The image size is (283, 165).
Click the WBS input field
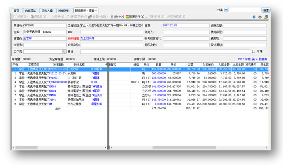112,32
